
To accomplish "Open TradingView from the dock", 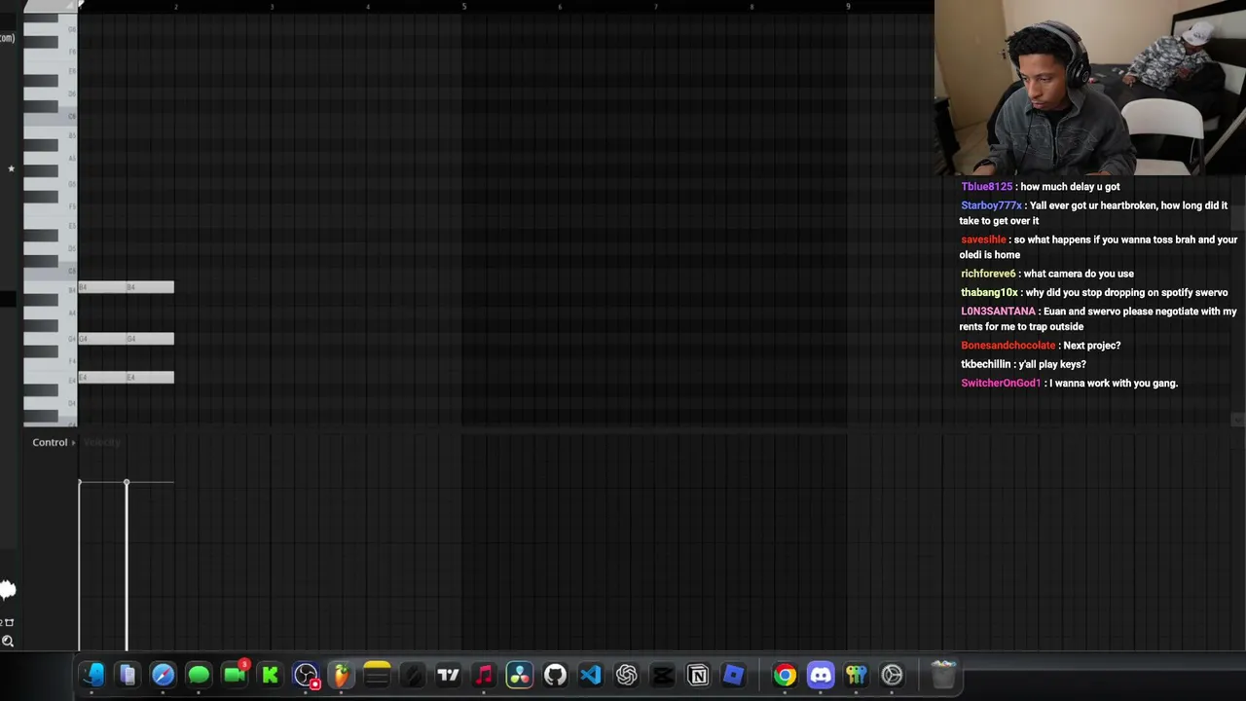I will (x=448, y=675).
